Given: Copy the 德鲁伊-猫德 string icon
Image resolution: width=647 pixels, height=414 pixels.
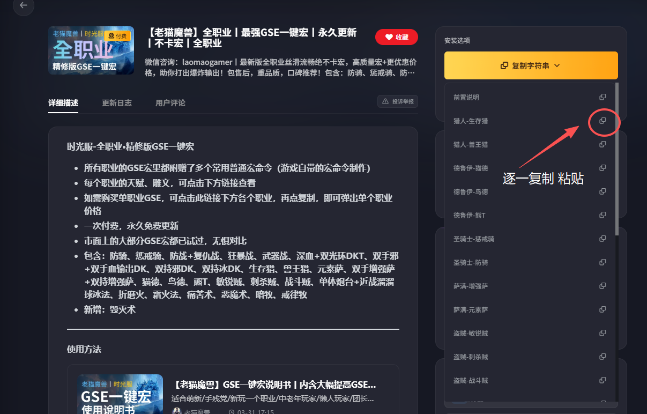Looking at the screenshot, I should coord(603,168).
